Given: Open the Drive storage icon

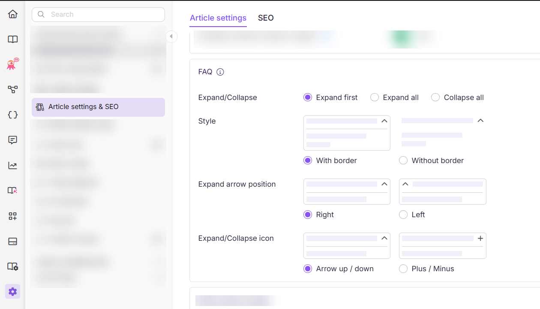Looking at the screenshot, I should [x=13, y=241].
